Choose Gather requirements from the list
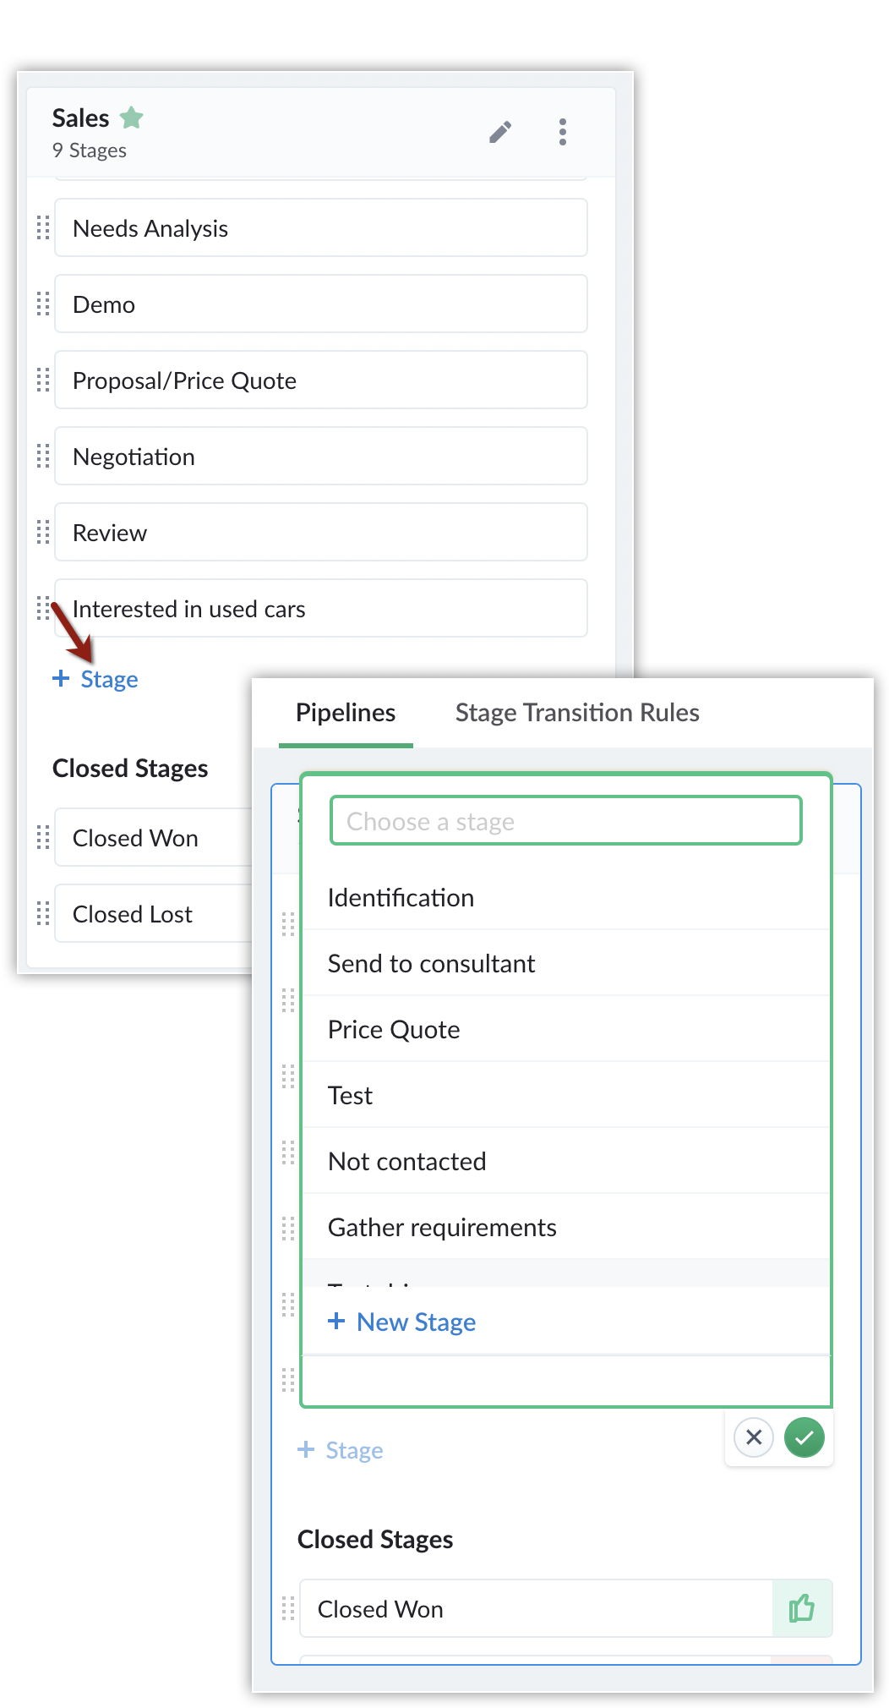889x1708 pixels. pyautogui.click(x=442, y=1228)
